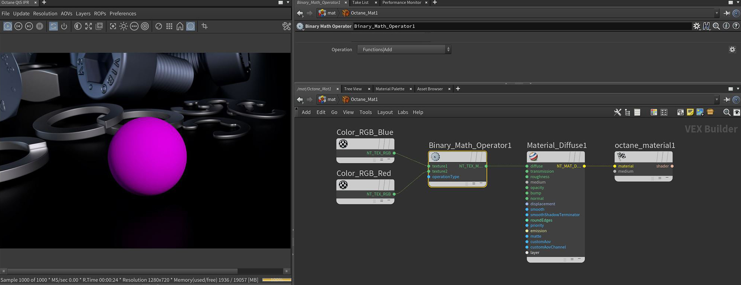Toggle the pin on parameter pane path bar

[727, 13]
